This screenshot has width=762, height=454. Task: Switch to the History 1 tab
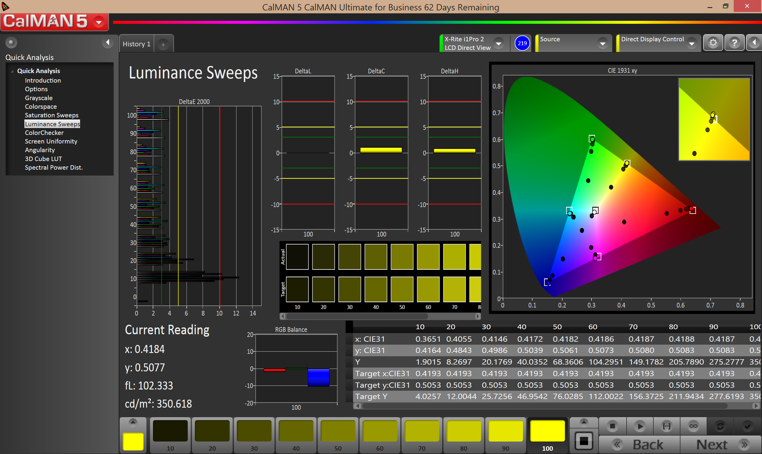click(137, 44)
